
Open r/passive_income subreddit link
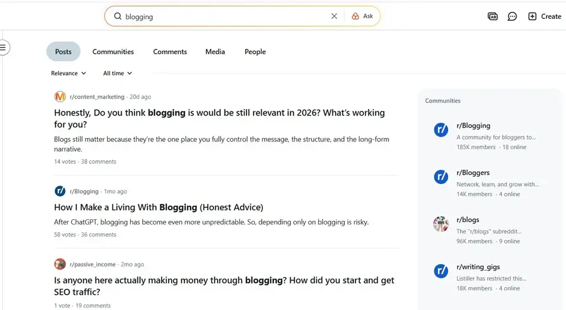coord(93,264)
